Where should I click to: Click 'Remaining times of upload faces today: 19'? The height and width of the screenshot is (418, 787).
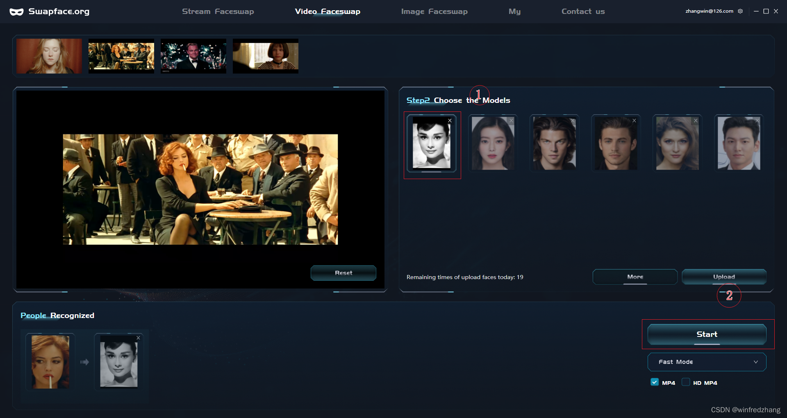pos(465,277)
